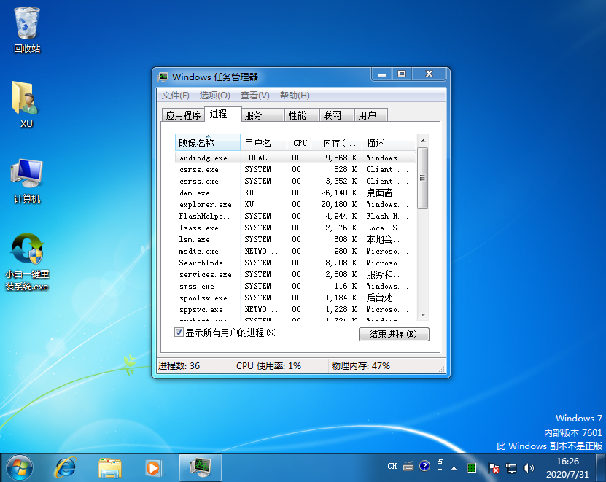Launch 小白一键重装系统.exe from desktop
This screenshot has height=482, width=606.
point(26,248)
